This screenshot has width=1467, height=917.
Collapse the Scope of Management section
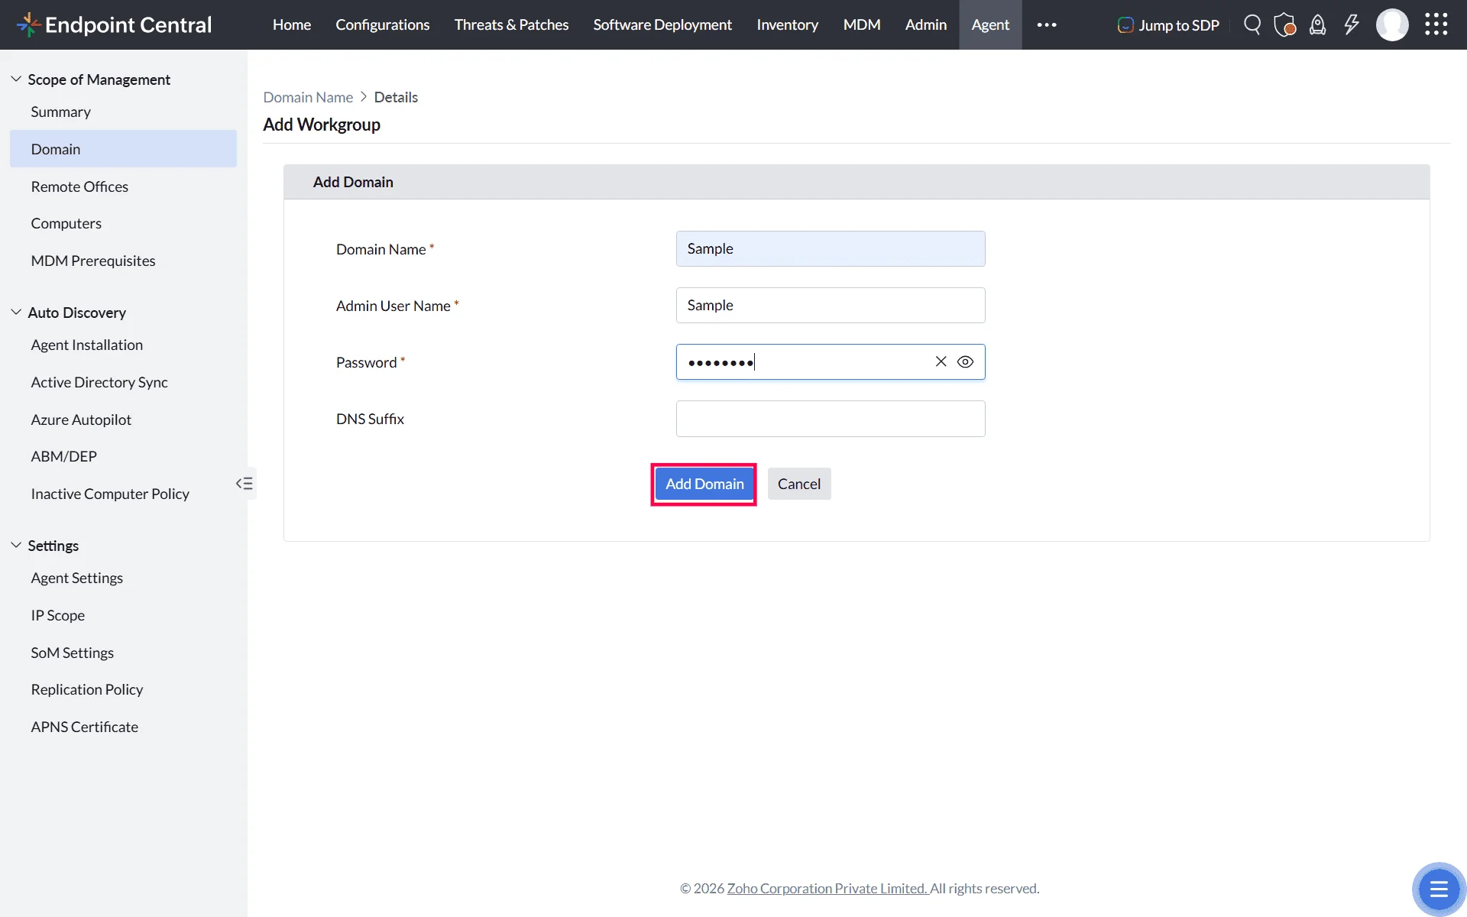tap(16, 79)
